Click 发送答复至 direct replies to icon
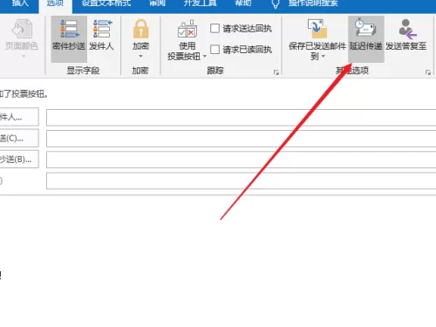 tap(407, 29)
